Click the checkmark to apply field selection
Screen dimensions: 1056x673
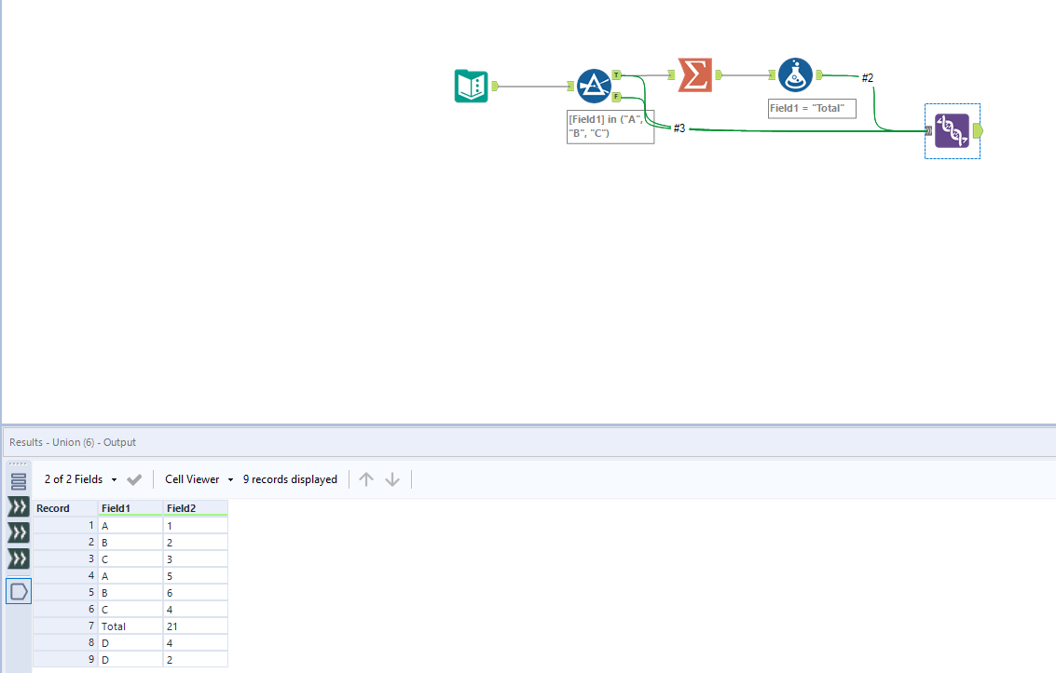(134, 479)
